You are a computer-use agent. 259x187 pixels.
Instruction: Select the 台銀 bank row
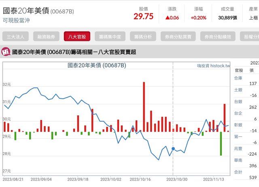coord(238,101)
